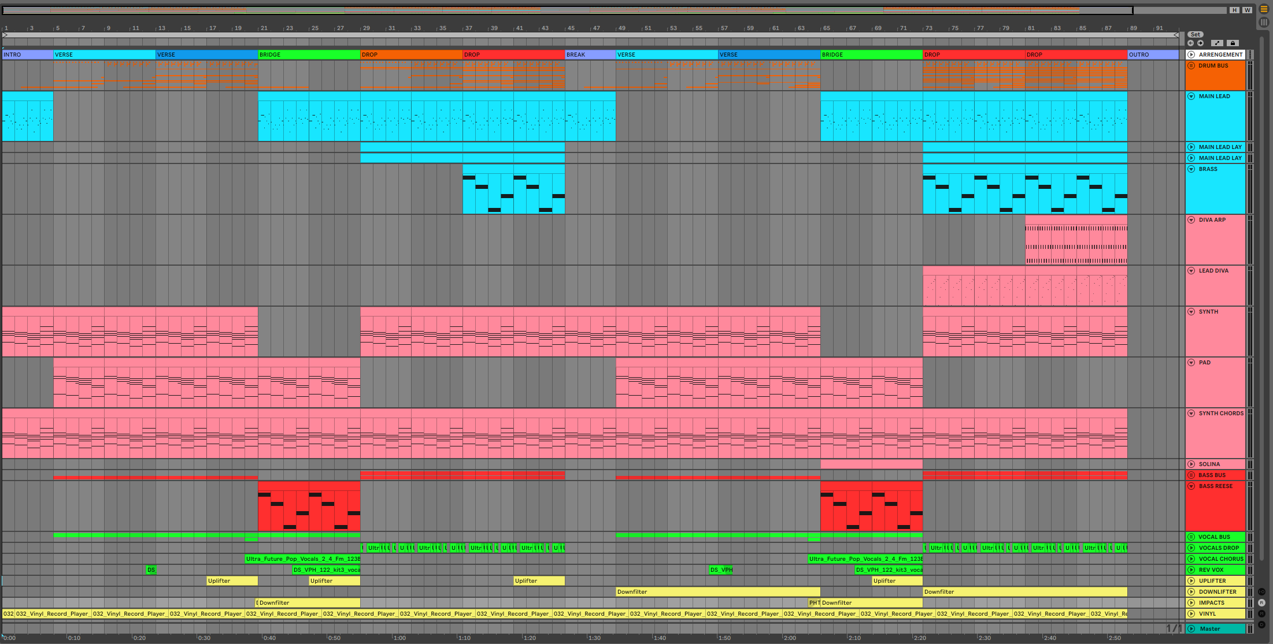1273x644 pixels.
Task: Collapse the DIVA ARP track
Action: point(1191,220)
